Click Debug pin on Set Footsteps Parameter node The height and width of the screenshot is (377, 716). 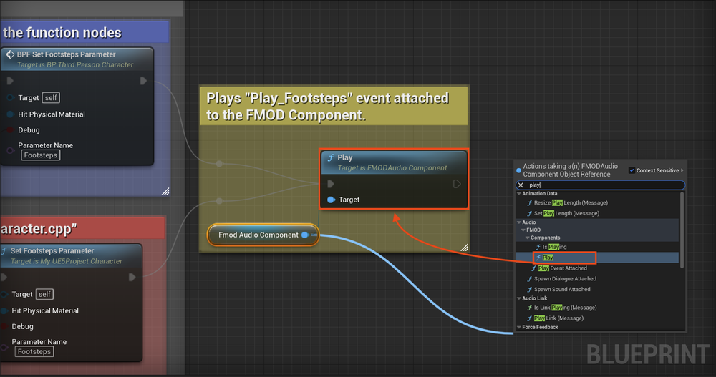(4, 326)
